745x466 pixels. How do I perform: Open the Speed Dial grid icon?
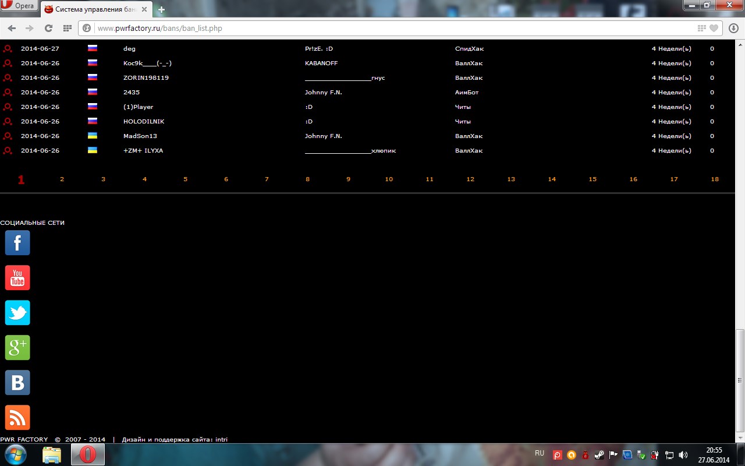click(67, 28)
